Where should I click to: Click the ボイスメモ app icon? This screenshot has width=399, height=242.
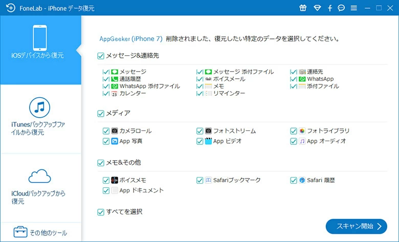click(115, 180)
